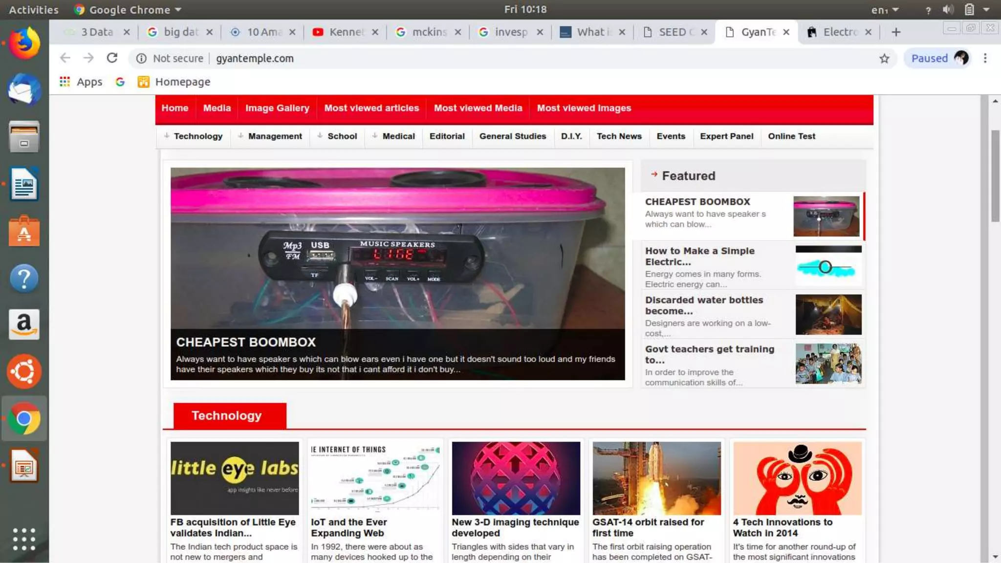Open new tab with plus icon
The image size is (1001, 563).
[895, 32]
